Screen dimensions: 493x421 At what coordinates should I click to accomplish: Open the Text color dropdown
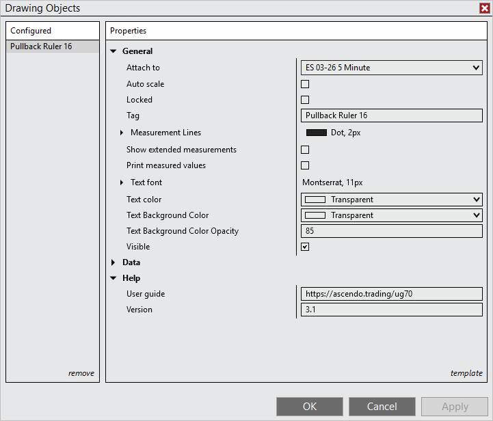(391, 200)
